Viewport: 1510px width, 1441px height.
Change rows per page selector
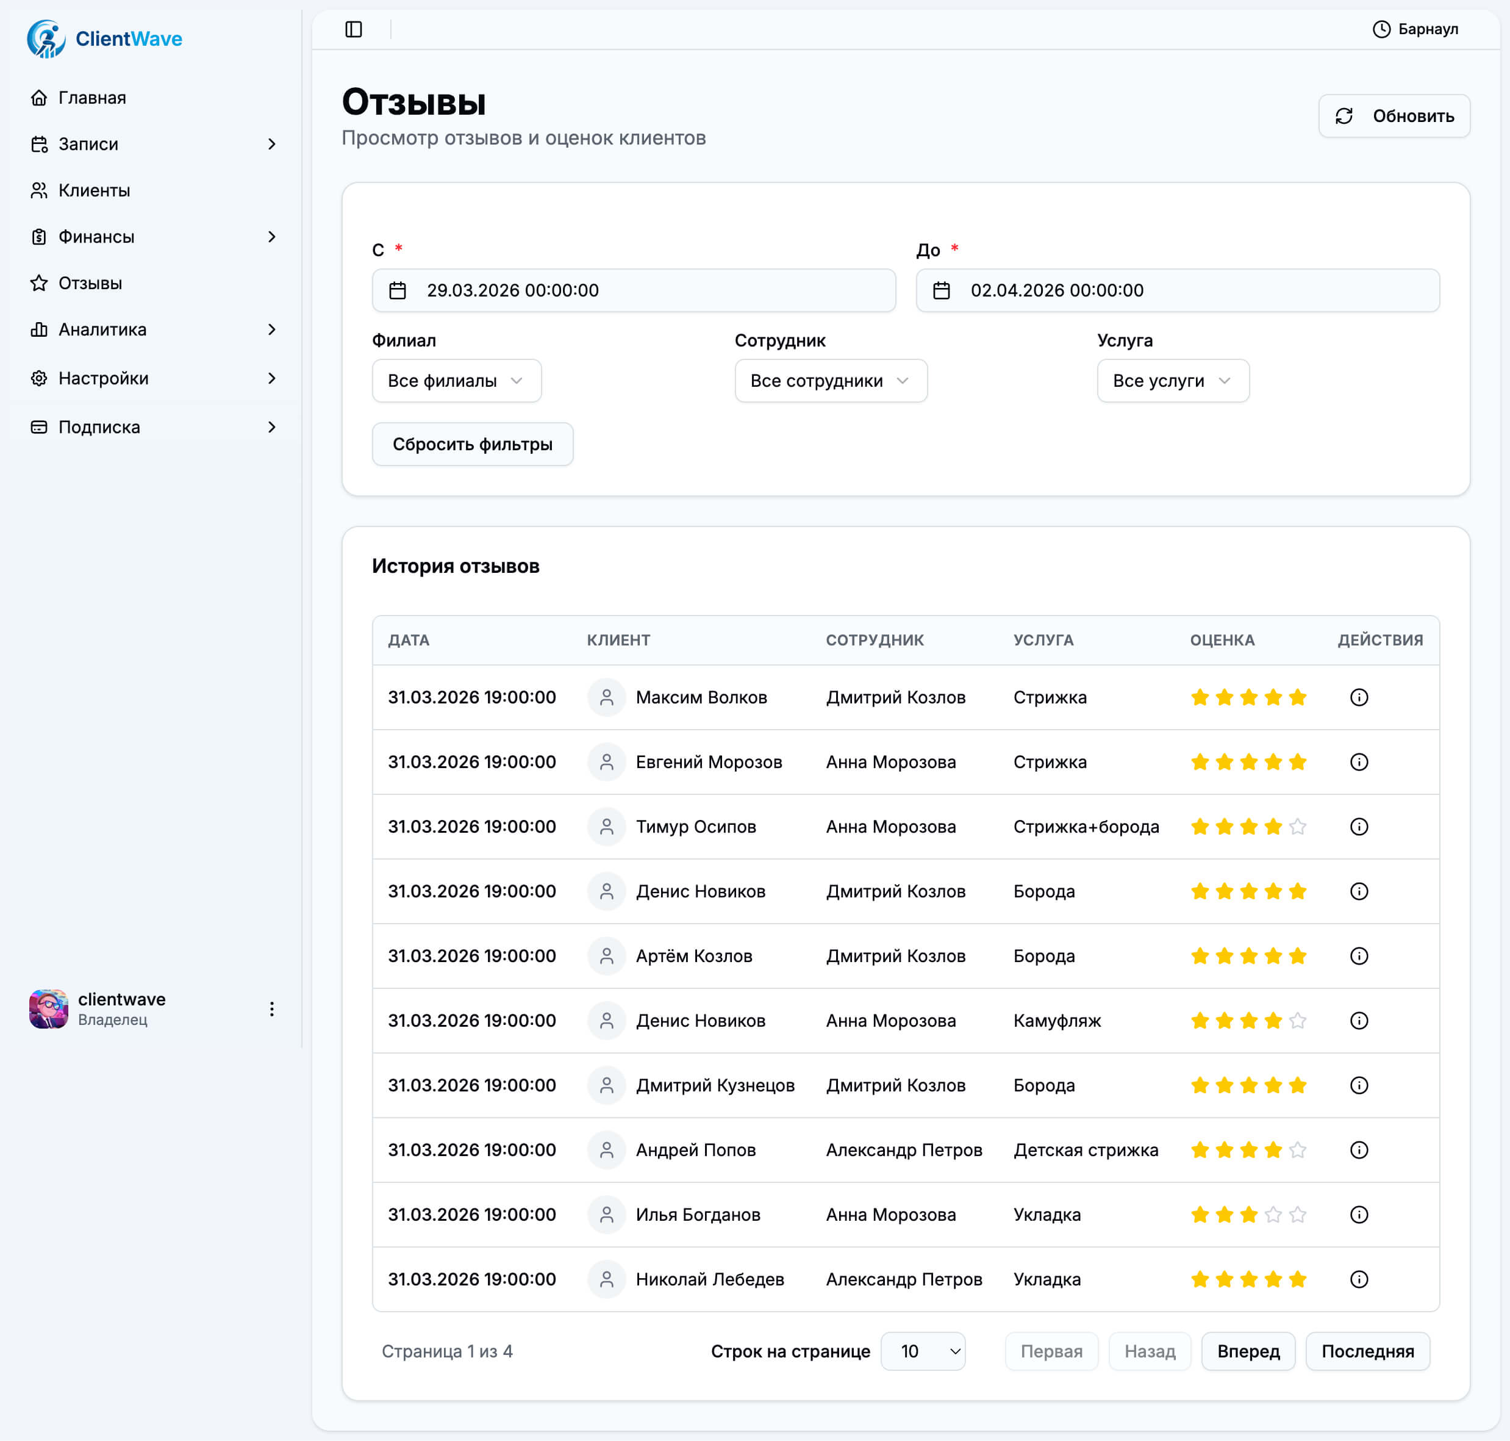923,1351
